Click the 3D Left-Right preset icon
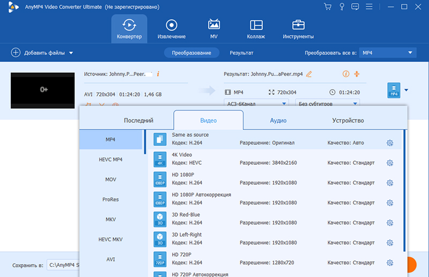Image resolution: width=429 pixels, height=277 pixels. [160, 239]
